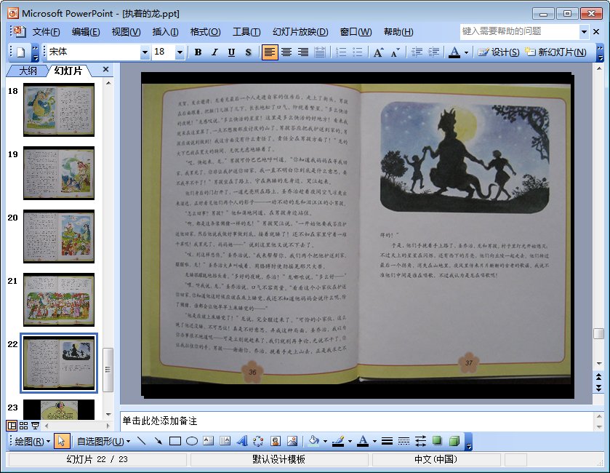Switch to the 大纲 outline tab
Image resolution: width=610 pixels, height=473 pixels.
[28, 71]
